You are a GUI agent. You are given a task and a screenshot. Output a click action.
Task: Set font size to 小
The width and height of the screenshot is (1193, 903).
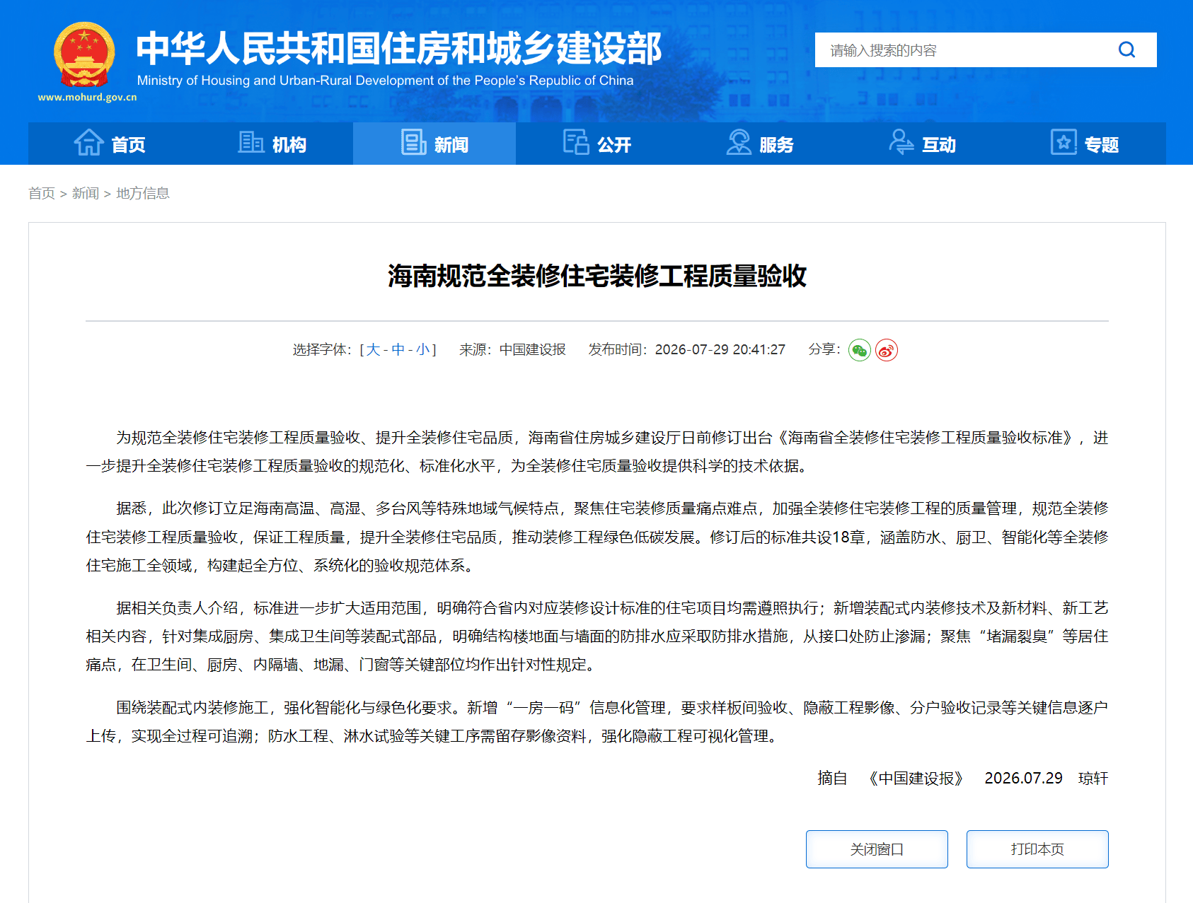click(x=422, y=349)
